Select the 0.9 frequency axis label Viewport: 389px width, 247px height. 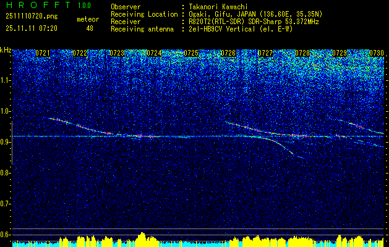click(6, 141)
